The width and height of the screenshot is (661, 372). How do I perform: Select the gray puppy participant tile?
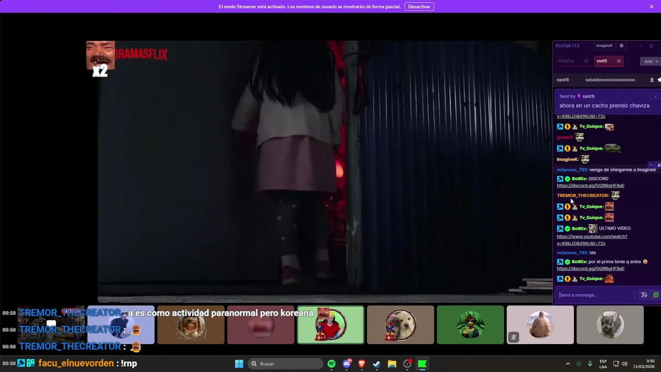pyautogui.click(x=610, y=325)
